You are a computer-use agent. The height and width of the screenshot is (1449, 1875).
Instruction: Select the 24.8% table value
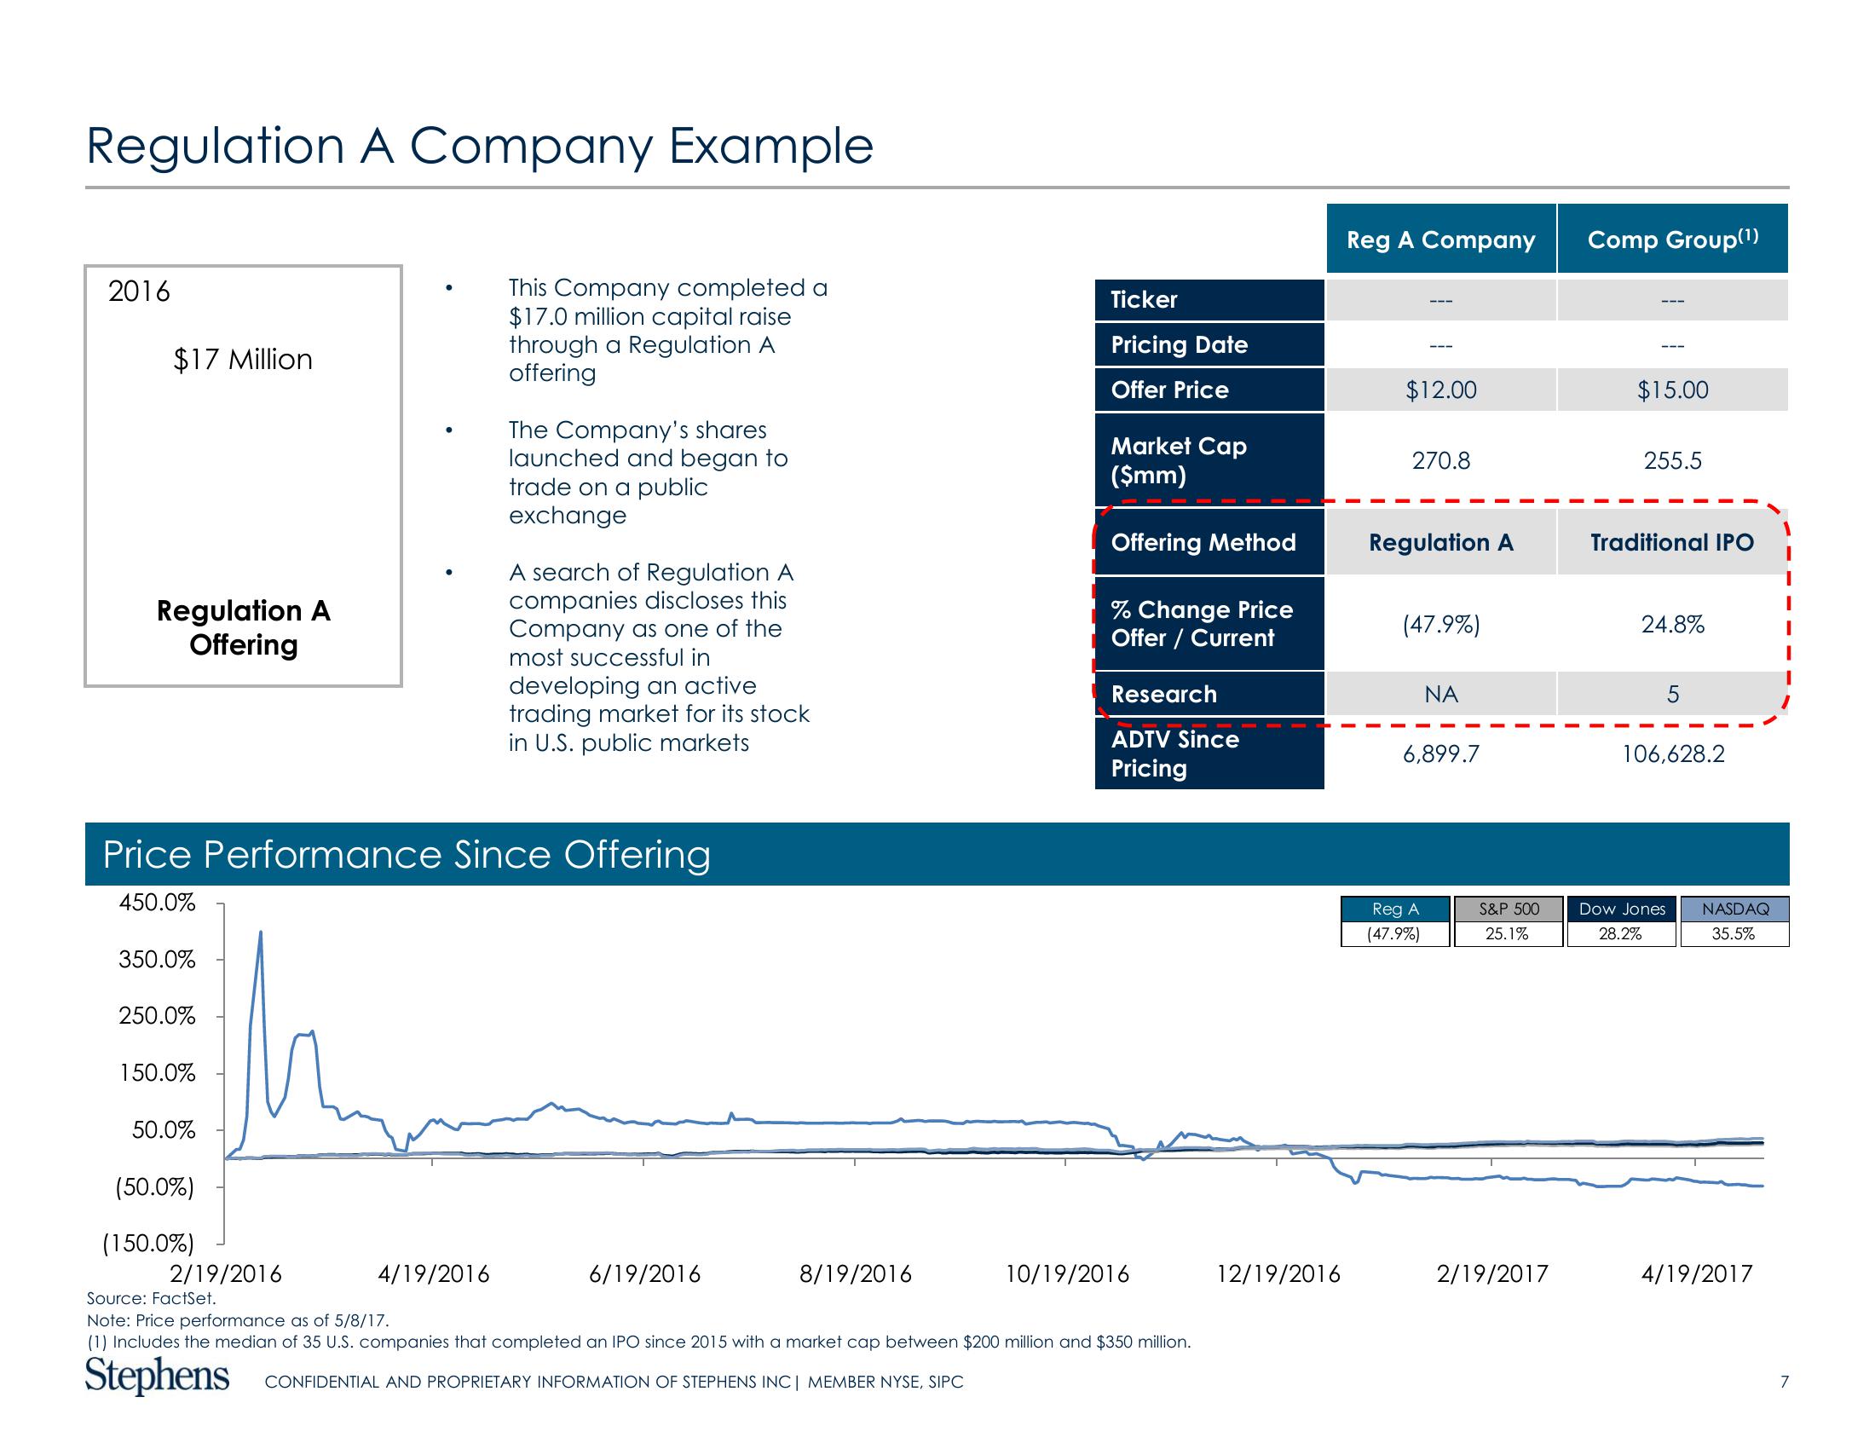[1672, 624]
